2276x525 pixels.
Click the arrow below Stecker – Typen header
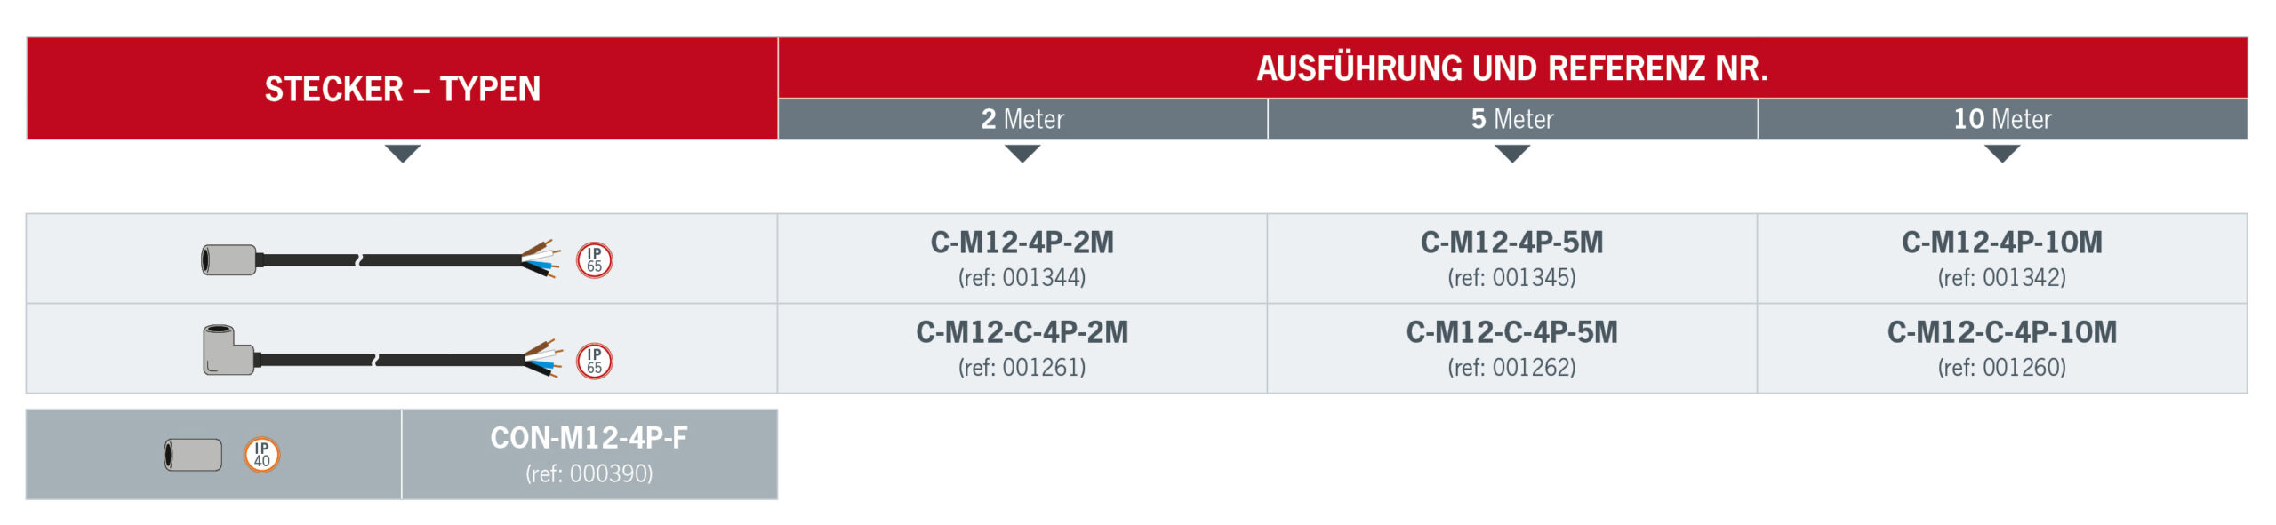tap(403, 154)
